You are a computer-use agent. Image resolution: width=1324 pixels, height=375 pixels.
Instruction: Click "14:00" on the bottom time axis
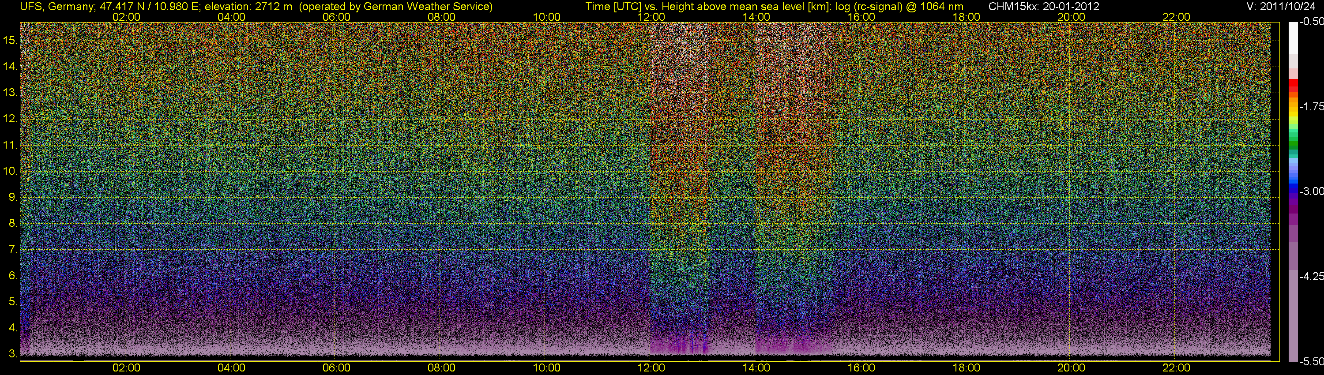(x=756, y=368)
